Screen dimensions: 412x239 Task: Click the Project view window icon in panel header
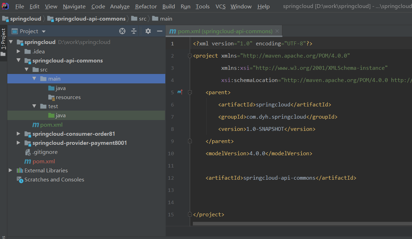[15, 31]
